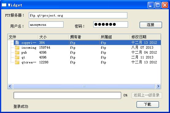Click the pub folder icon
Viewport: 170px width, 113px height.
tap(17, 52)
